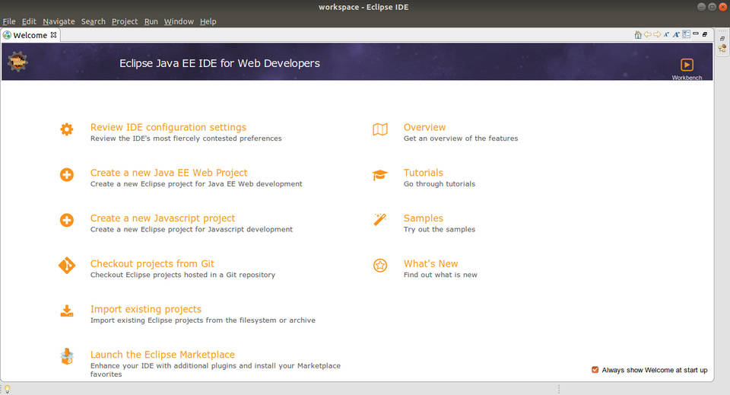Open the File menu
Screen dimensions: 730x395
point(9,21)
